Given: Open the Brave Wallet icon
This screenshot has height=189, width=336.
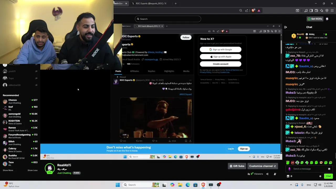Looking at the screenshot, I should [x=316, y=10].
